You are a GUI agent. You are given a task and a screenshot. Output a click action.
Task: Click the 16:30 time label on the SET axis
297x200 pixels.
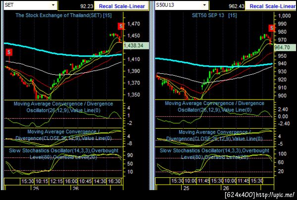[114, 181]
